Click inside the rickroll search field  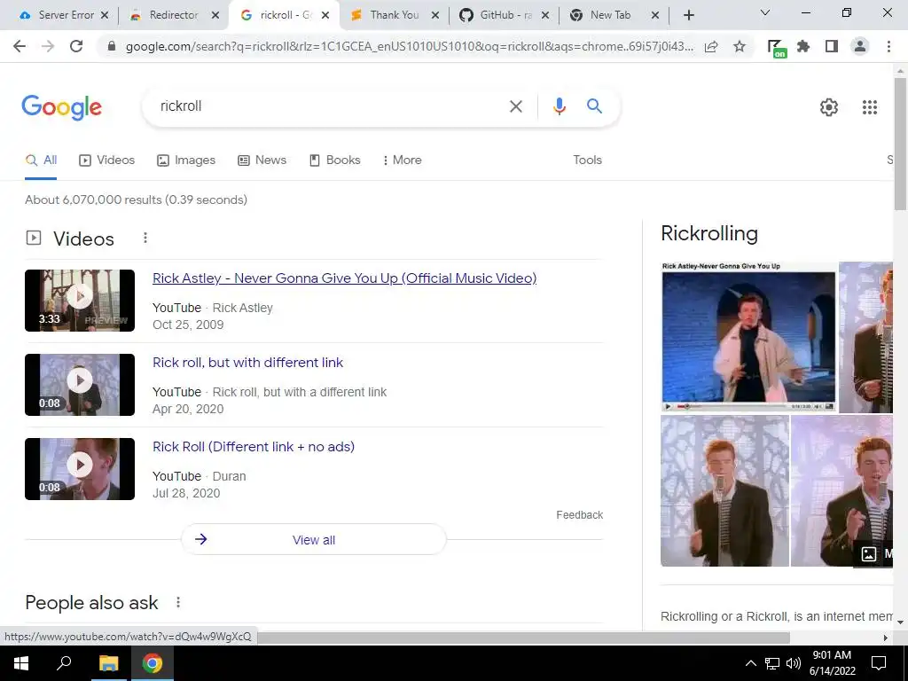pyautogui.click(x=325, y=106)
